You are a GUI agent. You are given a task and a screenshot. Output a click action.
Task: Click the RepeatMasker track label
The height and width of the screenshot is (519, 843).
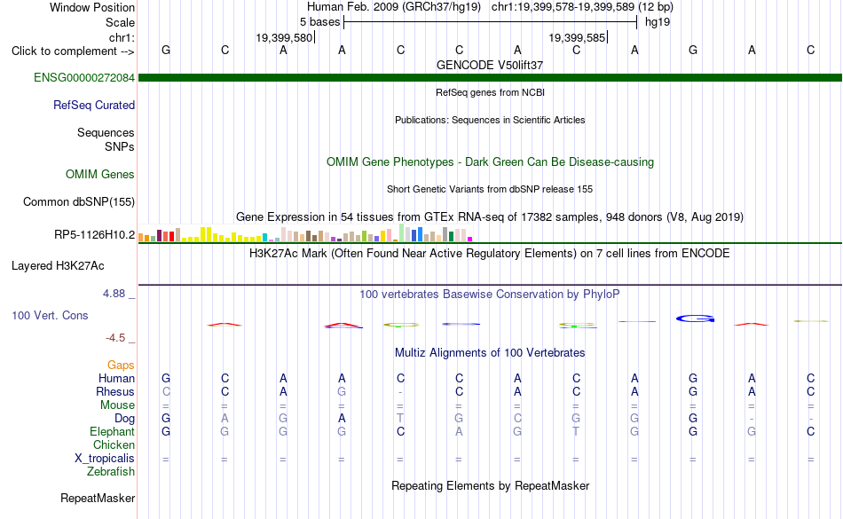point(98,498)
